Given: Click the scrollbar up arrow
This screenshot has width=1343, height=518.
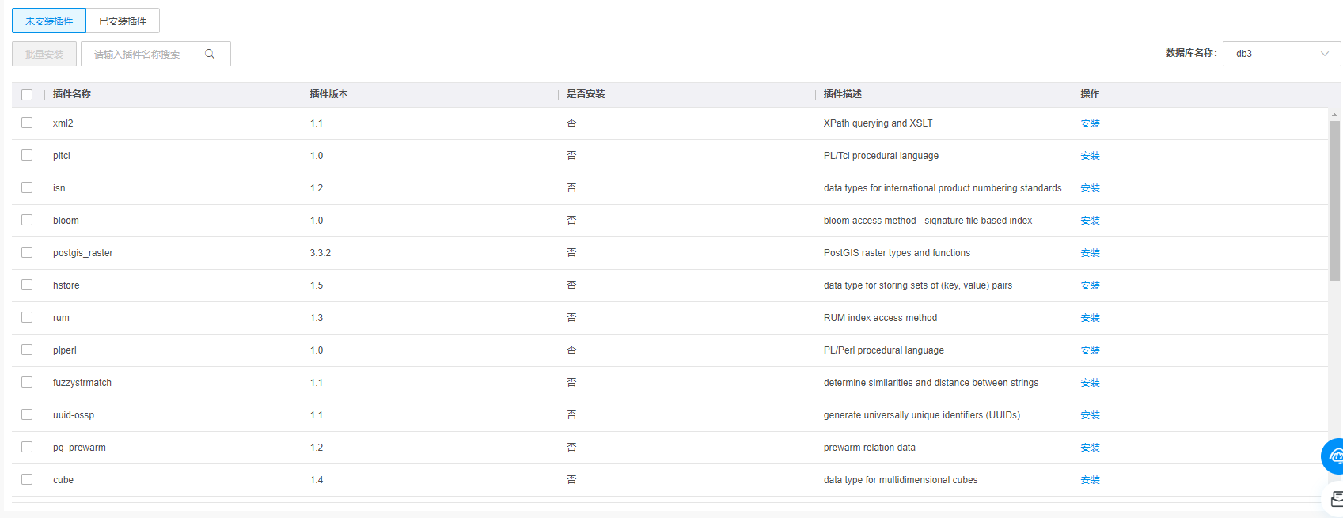Looking at the screenshot, I should pos(1334,115).
